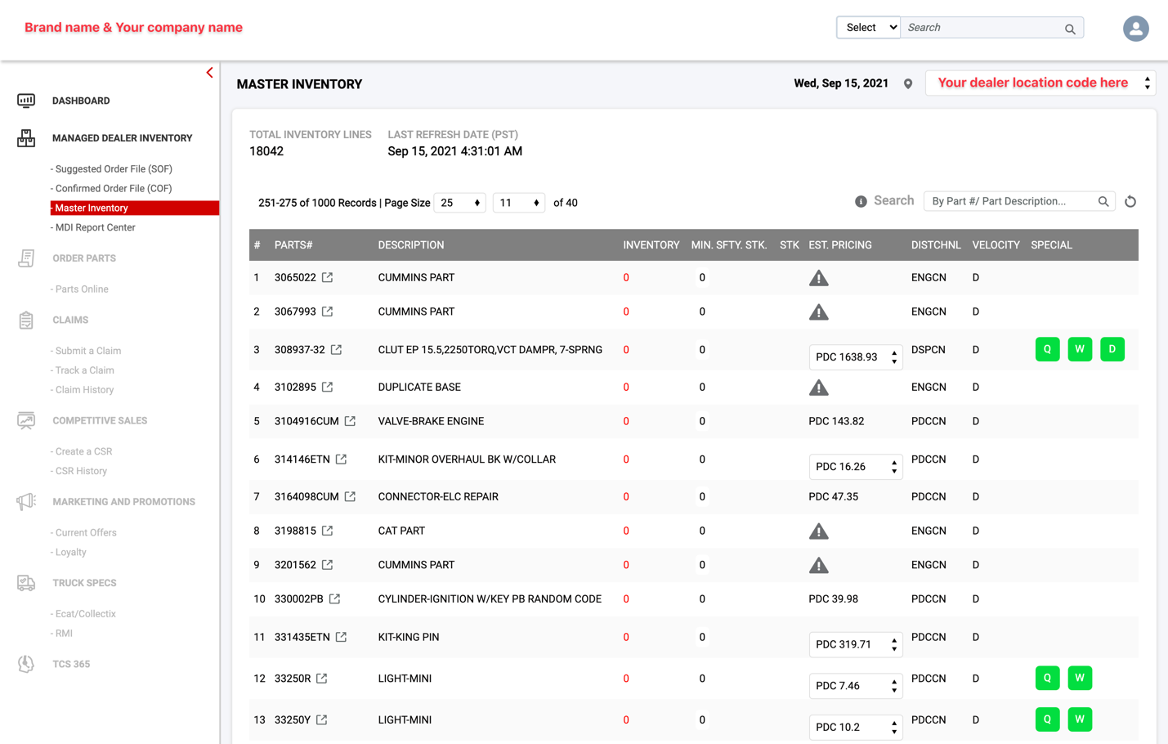Screen dimensions: 1168x744
Task: Open the PDC 1638.93 pricing dropdown
Action: point(856,357)
